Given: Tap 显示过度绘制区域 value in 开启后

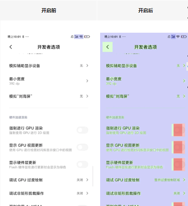Looking at the screenshot, I should tap(167, 180).
